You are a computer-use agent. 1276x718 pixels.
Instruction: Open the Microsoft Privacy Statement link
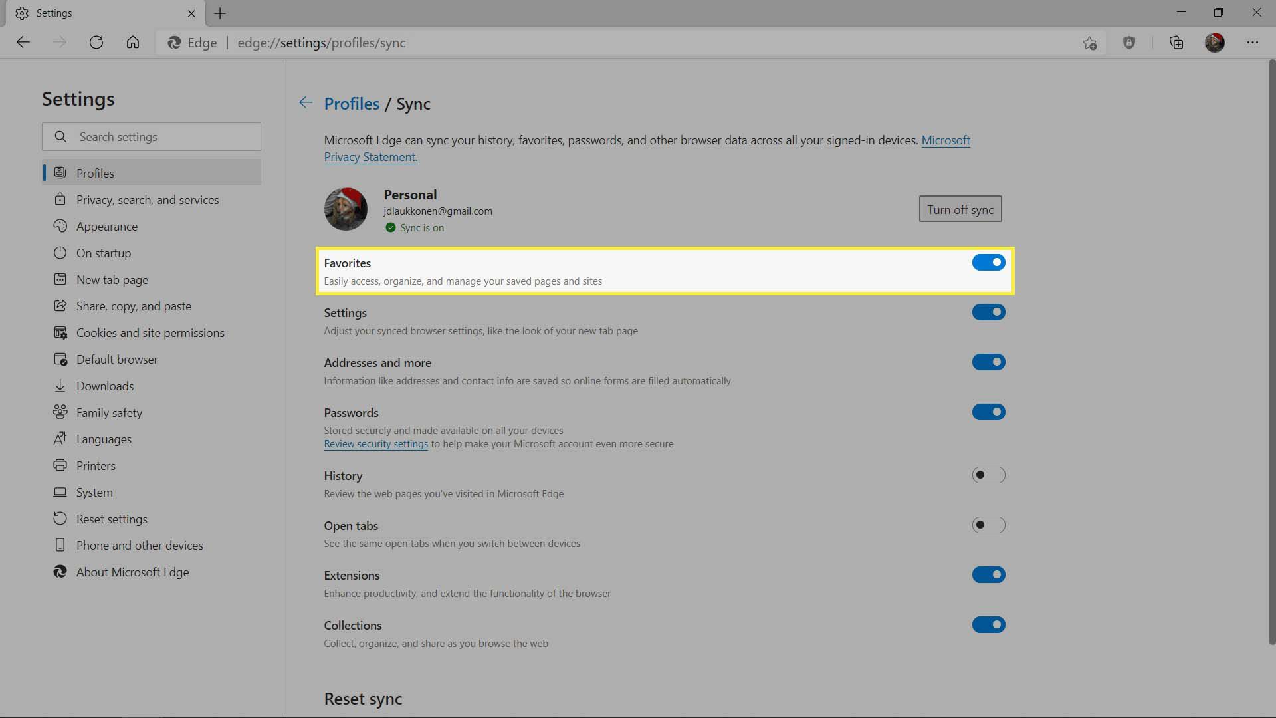tap(946, 140)
